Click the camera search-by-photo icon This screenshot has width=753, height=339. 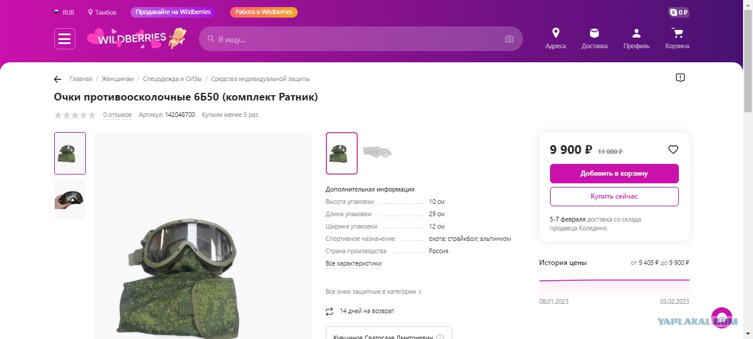[x=509, y=39]
